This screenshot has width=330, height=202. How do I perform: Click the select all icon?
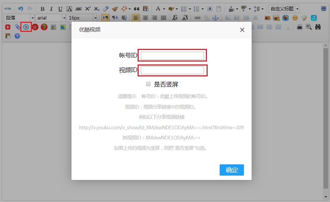coord(209,9)
